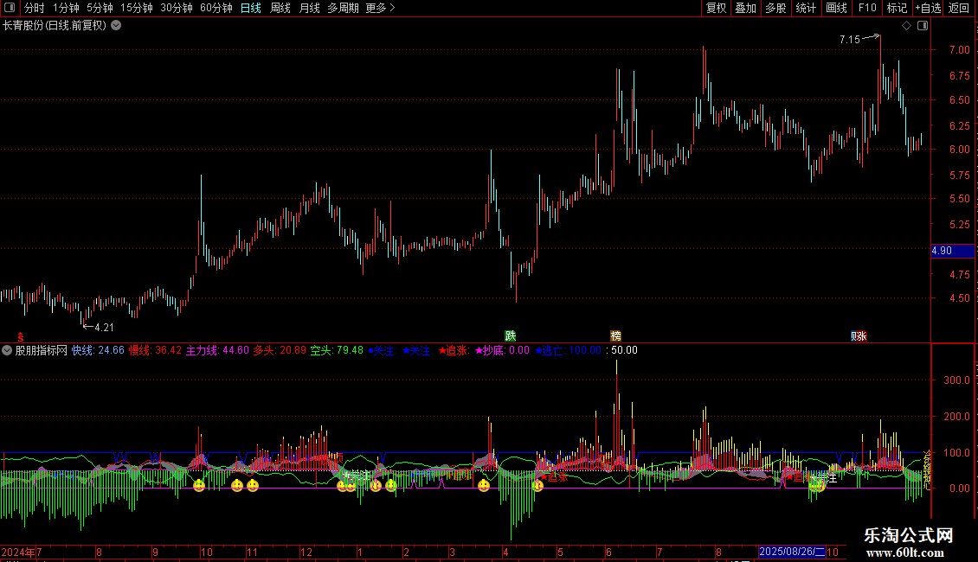This screenshot has height=562, width=978.
Task: Click the 股朋指标网 indicator name
Action: tap(42, 350)
